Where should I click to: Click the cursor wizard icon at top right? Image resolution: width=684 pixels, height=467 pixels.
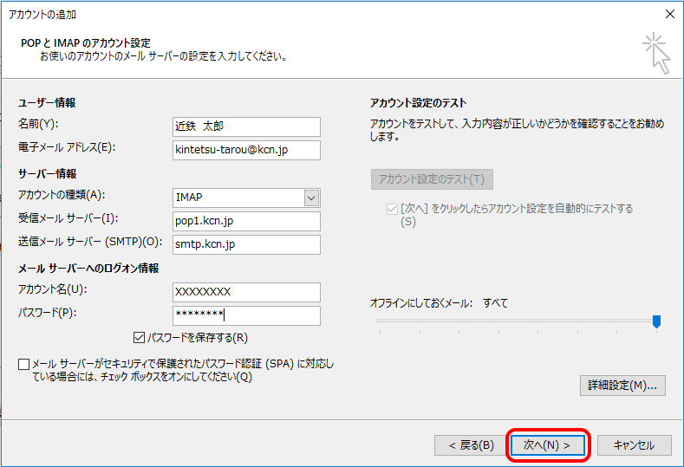[656, 54]
